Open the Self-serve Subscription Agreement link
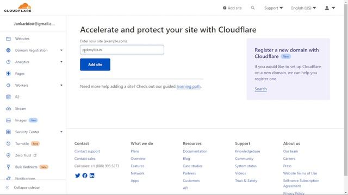This screenshot has height=195, width=348. [301, 183]
